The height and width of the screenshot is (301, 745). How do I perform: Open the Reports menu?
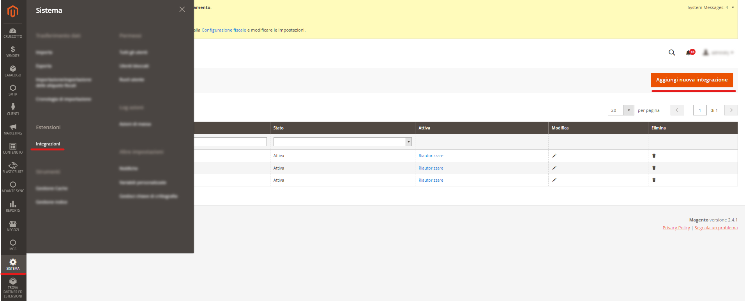(x=13, y=206)
